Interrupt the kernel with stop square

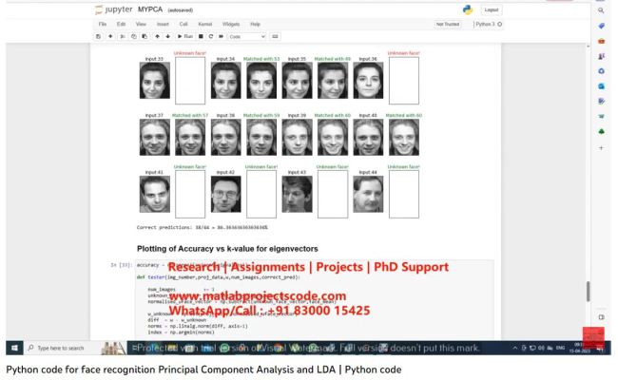point(201,36)
